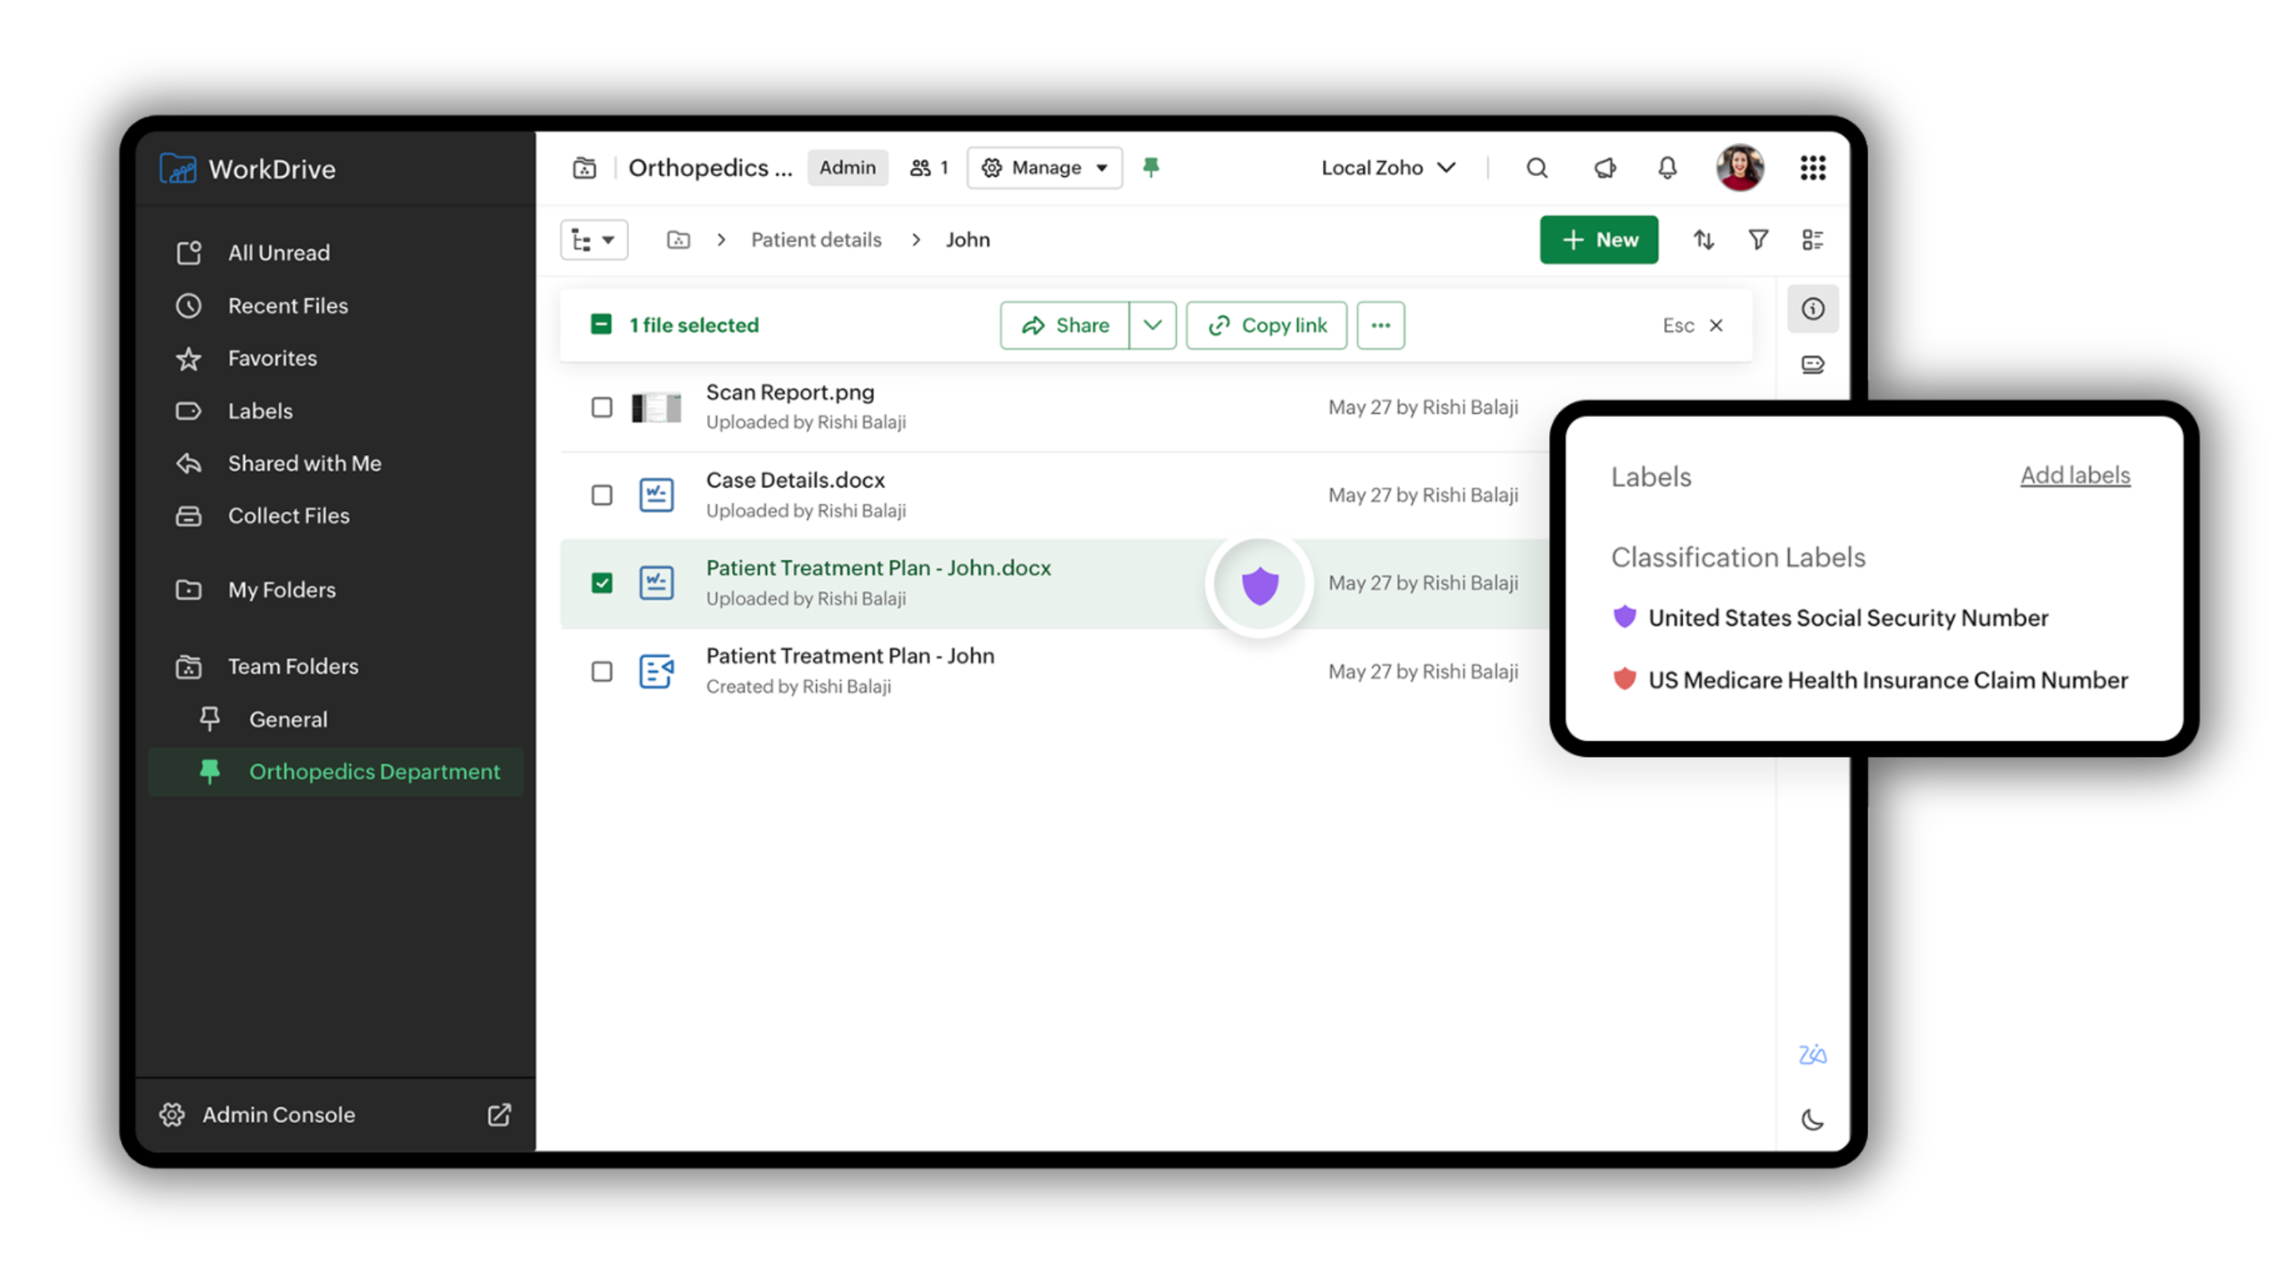The image size is (2282, 1284).
Task: Open the Manage dropdown
Action: pyautogui.click(x=1044, y=167)
